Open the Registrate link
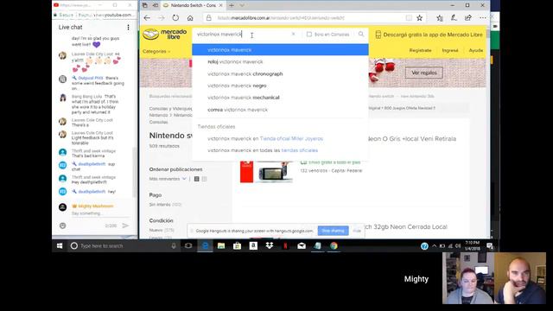Viewport: 553px width, 311px height. pos(420,50)
